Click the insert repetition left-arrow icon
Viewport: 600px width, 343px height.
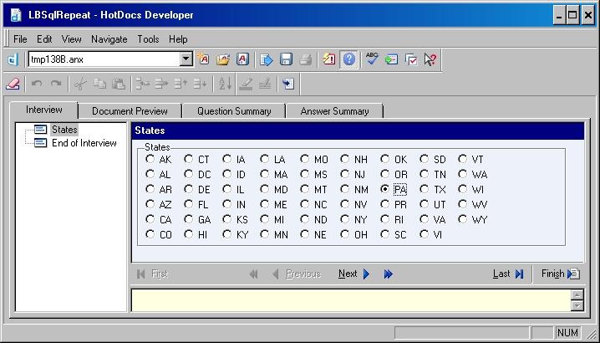click(142, 84)
